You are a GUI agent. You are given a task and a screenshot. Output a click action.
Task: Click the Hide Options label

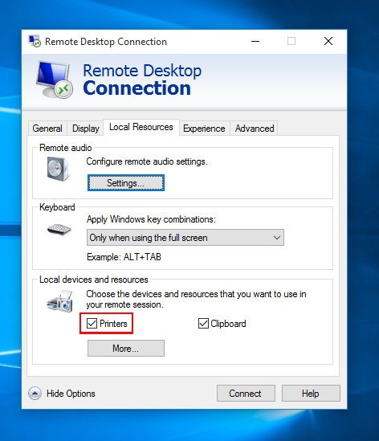(71, 394)
